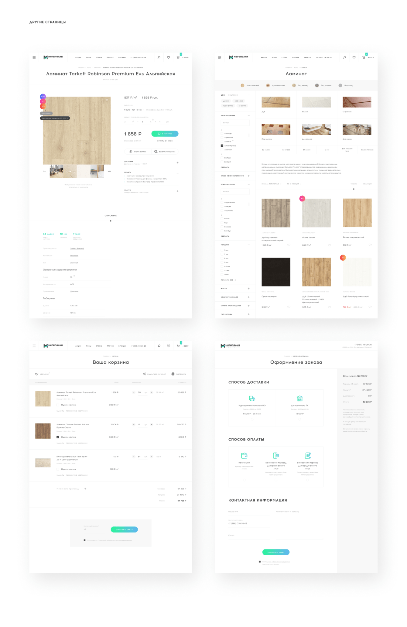Click 'до 800' price filter chip

point(226,101)
